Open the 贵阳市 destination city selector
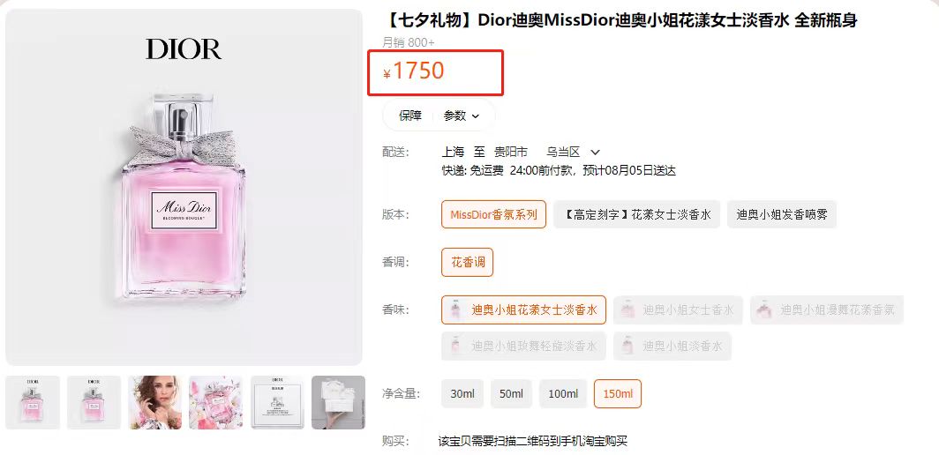Viewport: 939px width, 455px height. pos(510,152)
